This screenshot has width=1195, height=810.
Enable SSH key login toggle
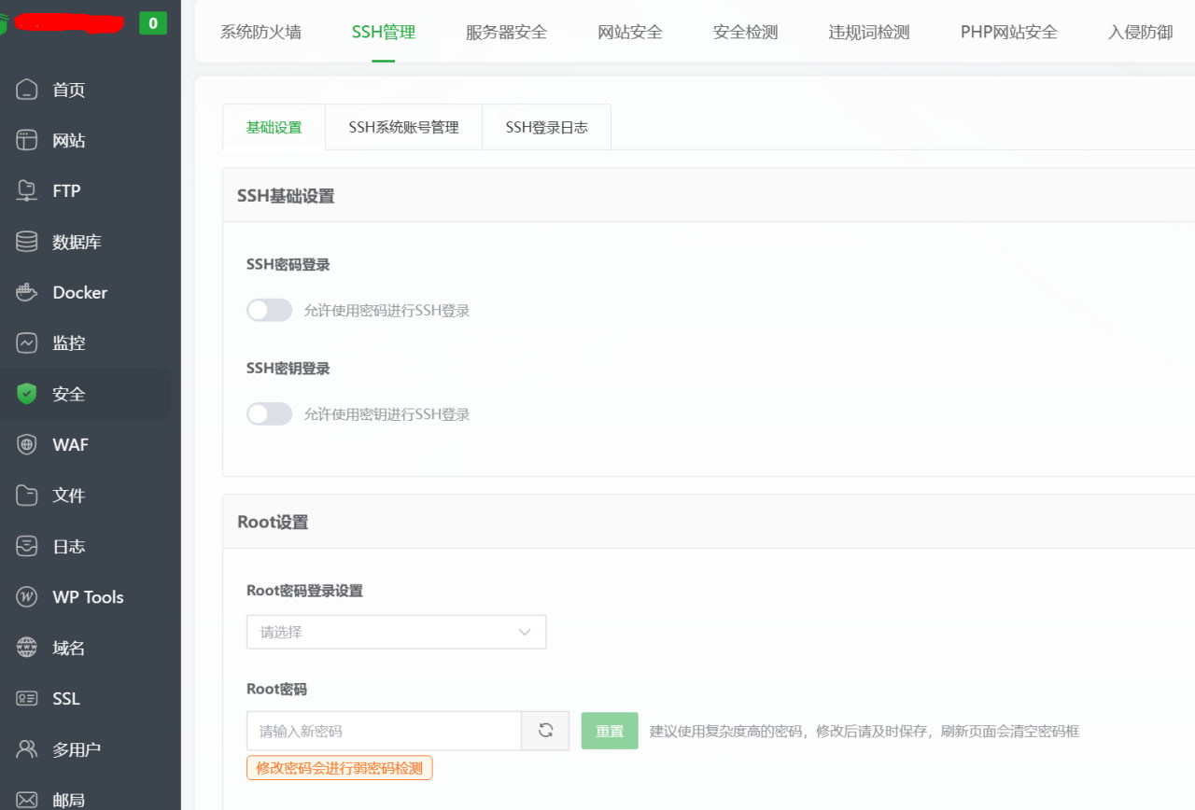click(x=270, y=413)
